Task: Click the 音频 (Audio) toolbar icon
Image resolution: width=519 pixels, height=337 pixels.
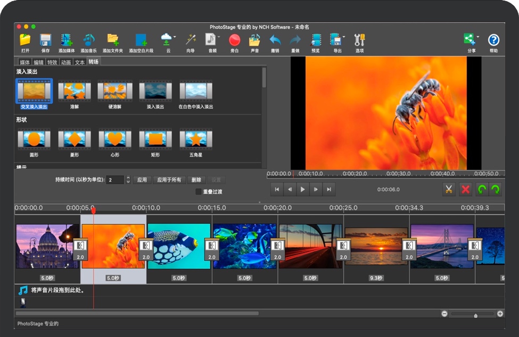Action: (210, 40)
